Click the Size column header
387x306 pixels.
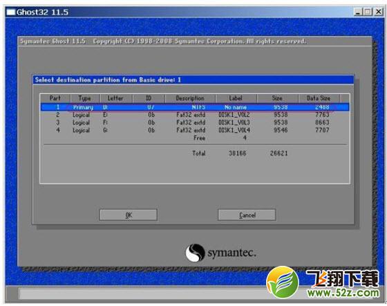(x=277, y=98)
